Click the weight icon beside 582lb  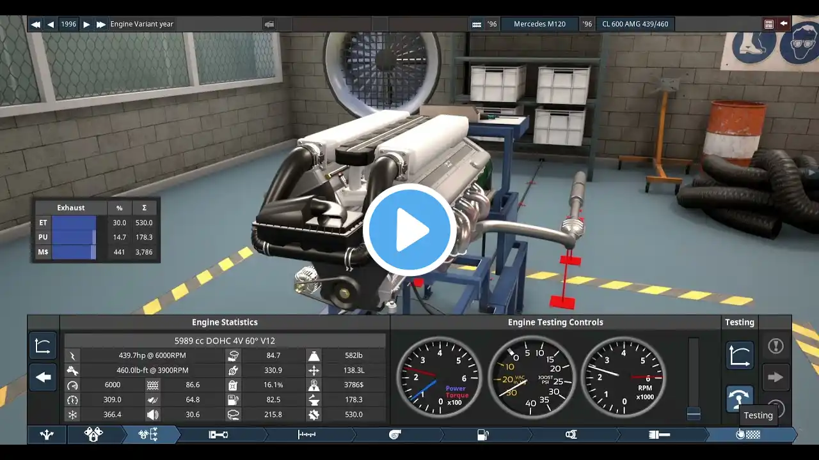(x=314, y=355)
